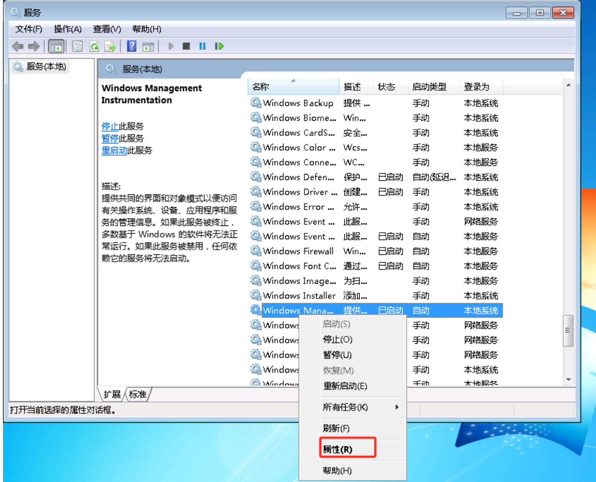Click the 暂停 link to pause service
Screen dimensions: 596x482
110,138
